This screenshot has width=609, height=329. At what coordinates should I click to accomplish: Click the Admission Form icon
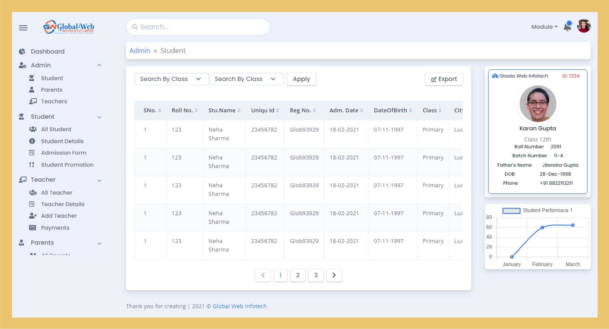(32, 153)
